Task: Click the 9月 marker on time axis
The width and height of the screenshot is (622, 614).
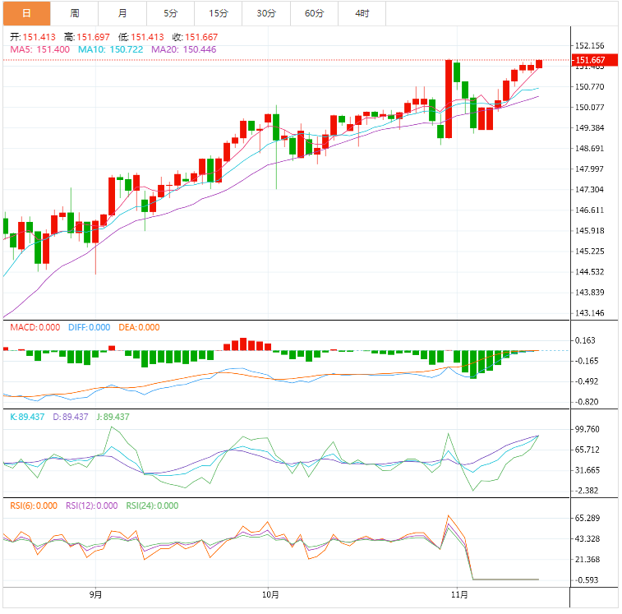Action: pyautogui.click(x=96, y=593)
